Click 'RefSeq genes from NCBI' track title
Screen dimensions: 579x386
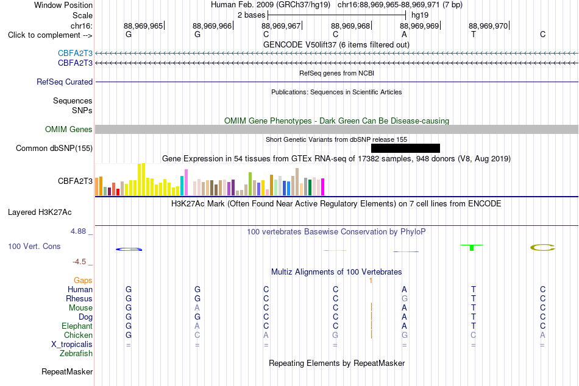[336, 73]
